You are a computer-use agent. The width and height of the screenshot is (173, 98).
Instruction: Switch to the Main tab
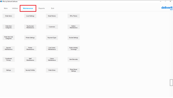click(6, 8)
